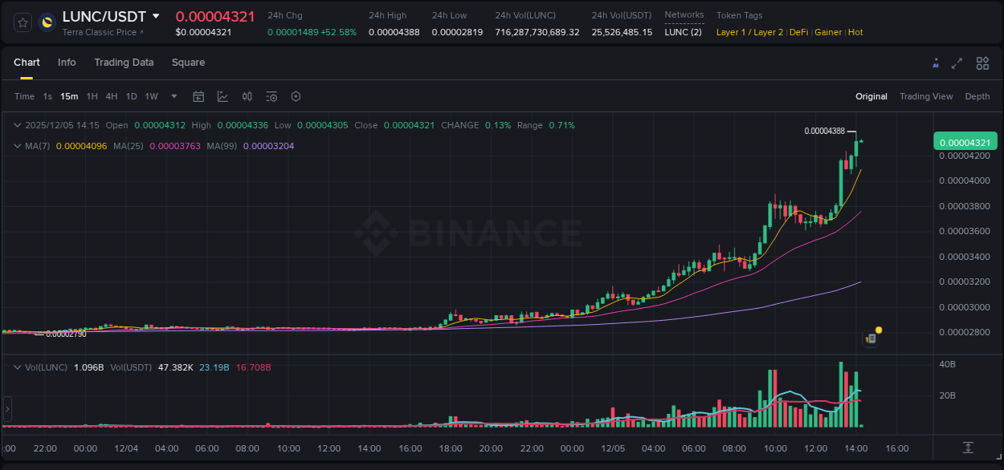
Task: Expand the chart to fullscreen
Action: coord(957,63)
